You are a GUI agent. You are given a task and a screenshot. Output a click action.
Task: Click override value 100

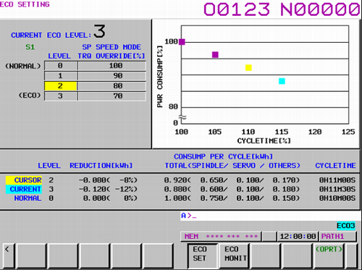pos(111,66)
